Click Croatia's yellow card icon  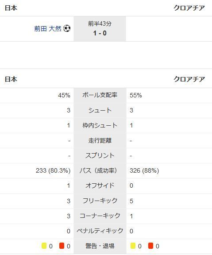click(133, 246)
